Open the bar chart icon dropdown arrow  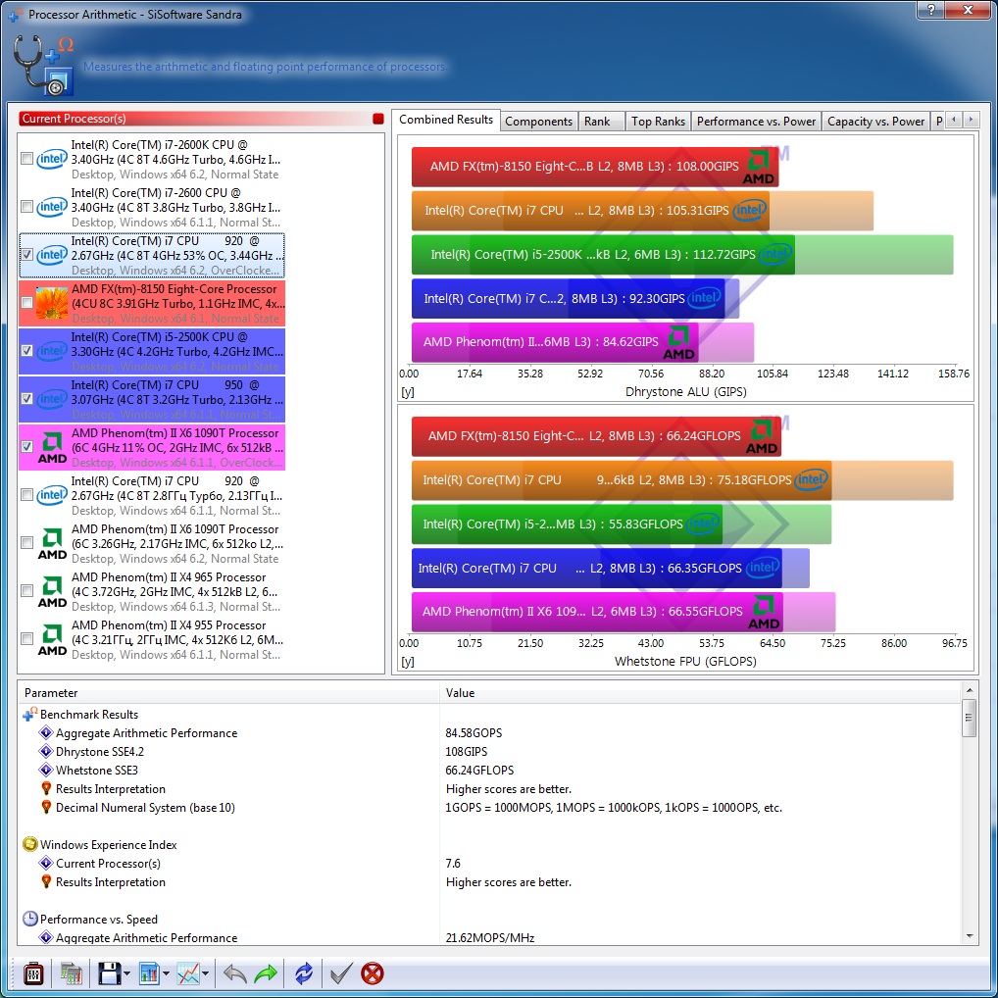[166, 973]
